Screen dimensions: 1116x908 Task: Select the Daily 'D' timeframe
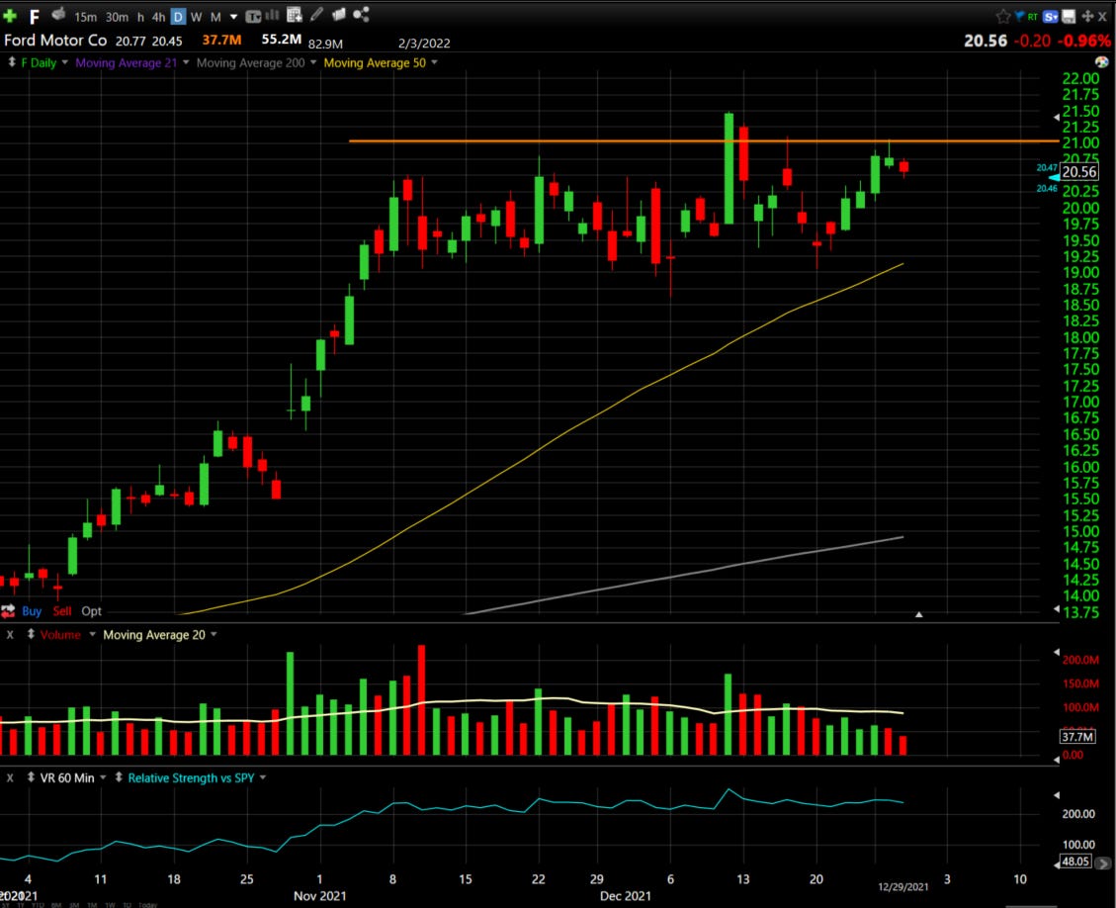click(x=178, y=17)
